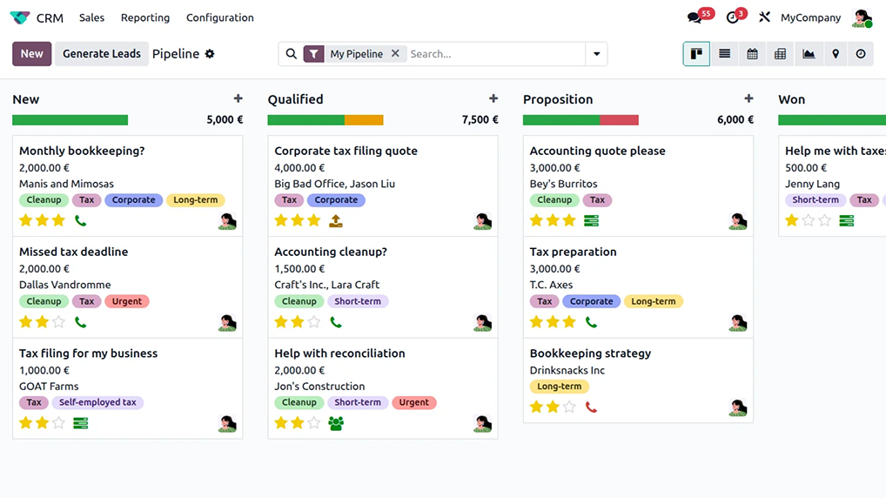This screenshot has height=498, width=886.
Task: Create a new lead with New button
Action: tap(32, 54)
